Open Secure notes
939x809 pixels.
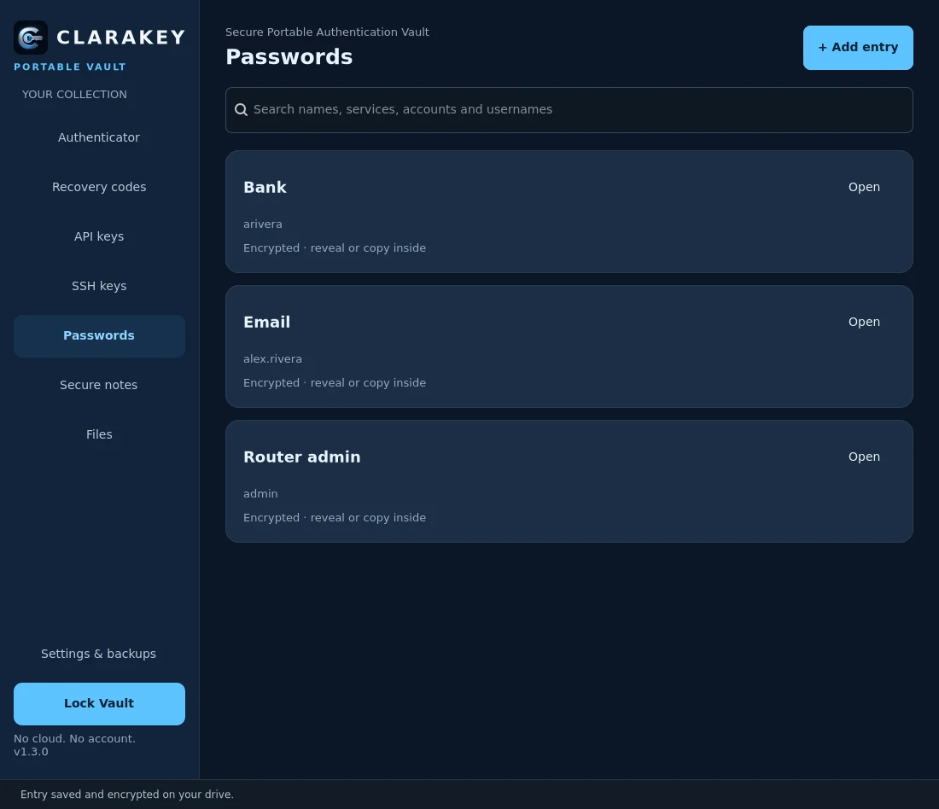coord(99,385)
